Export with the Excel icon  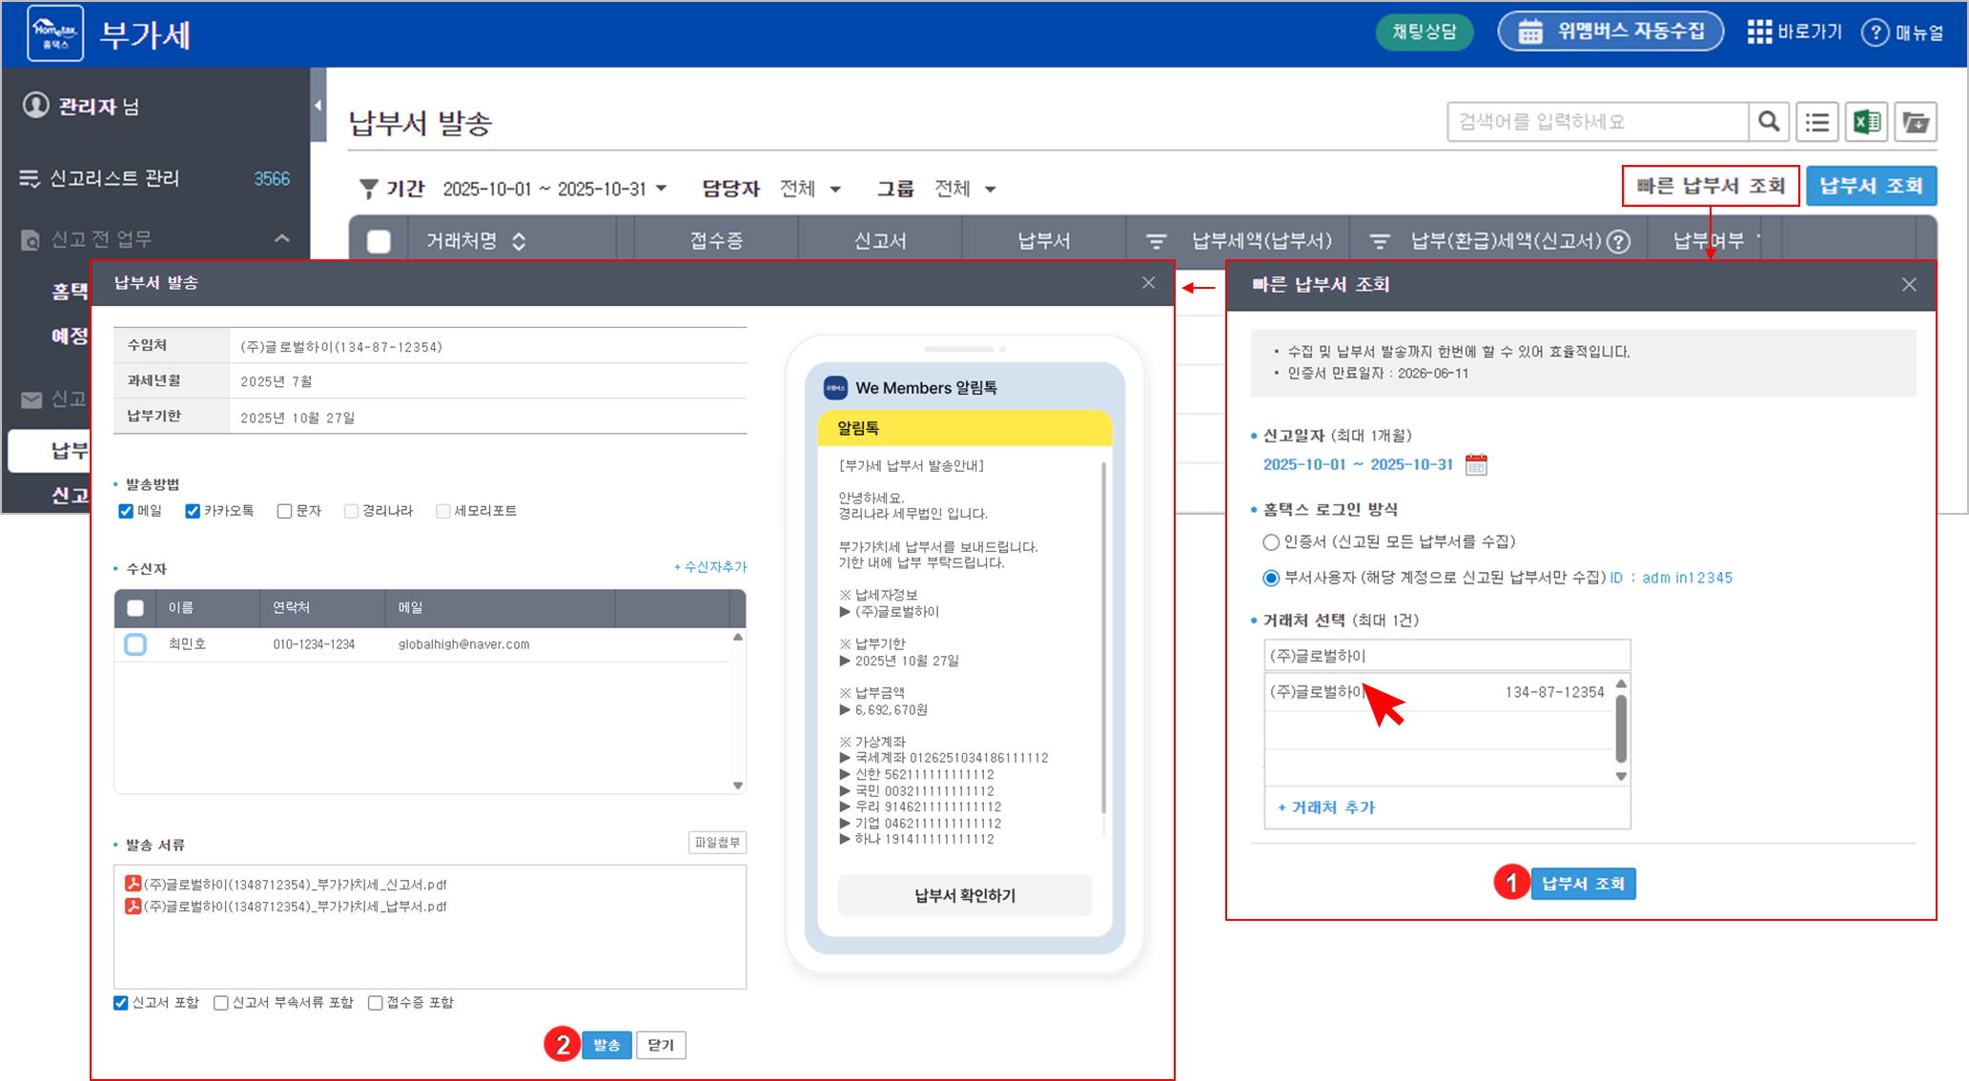pos(1866,122)
